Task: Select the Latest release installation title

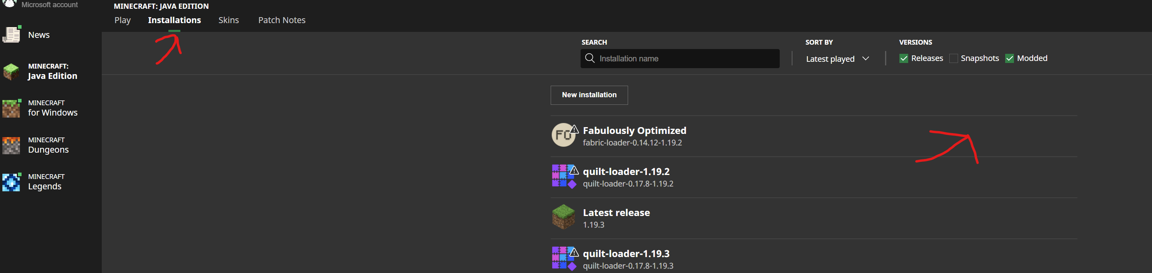Action: 616,213
